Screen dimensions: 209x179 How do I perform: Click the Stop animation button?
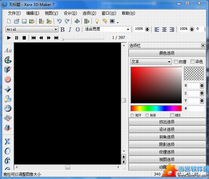(x=24, y=38)
